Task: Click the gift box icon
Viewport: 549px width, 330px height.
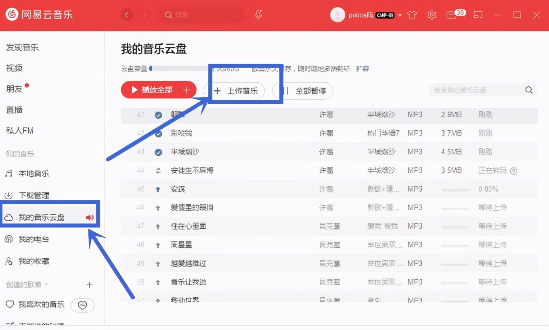Action: [x=412, y=15]
